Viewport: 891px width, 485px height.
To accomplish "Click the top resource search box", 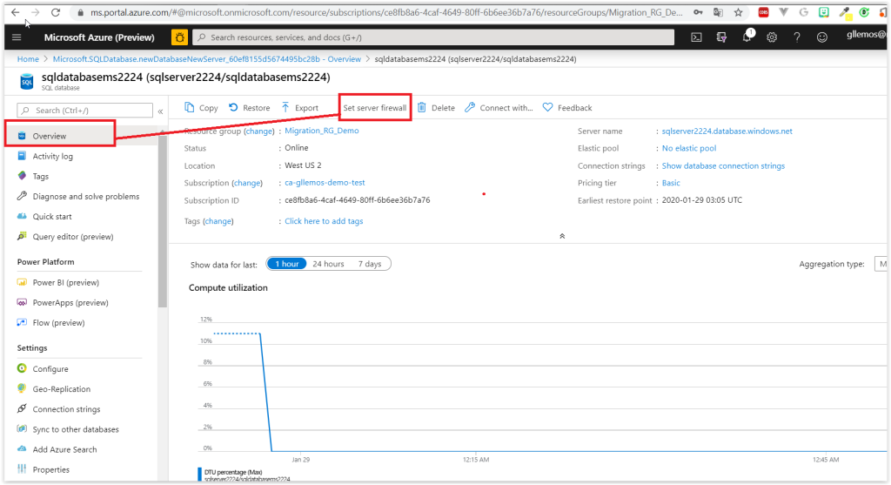I will coord(433,37).
